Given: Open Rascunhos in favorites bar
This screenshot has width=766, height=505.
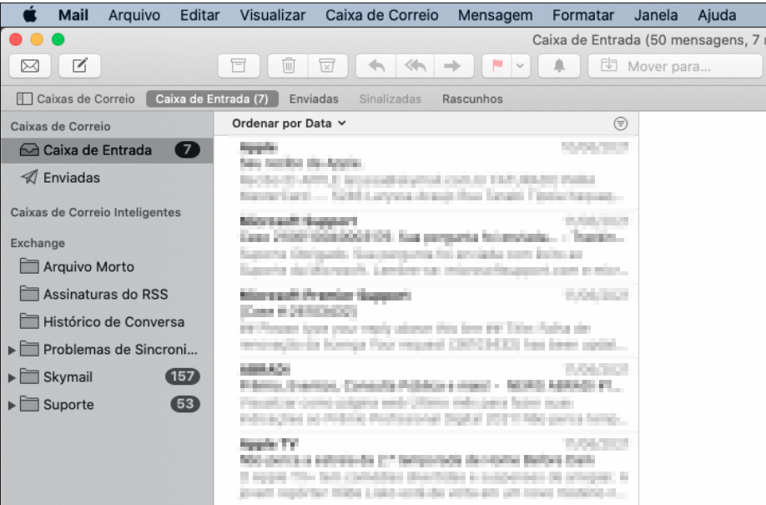Looking at the screenshot, I should [x=472, y=98].
